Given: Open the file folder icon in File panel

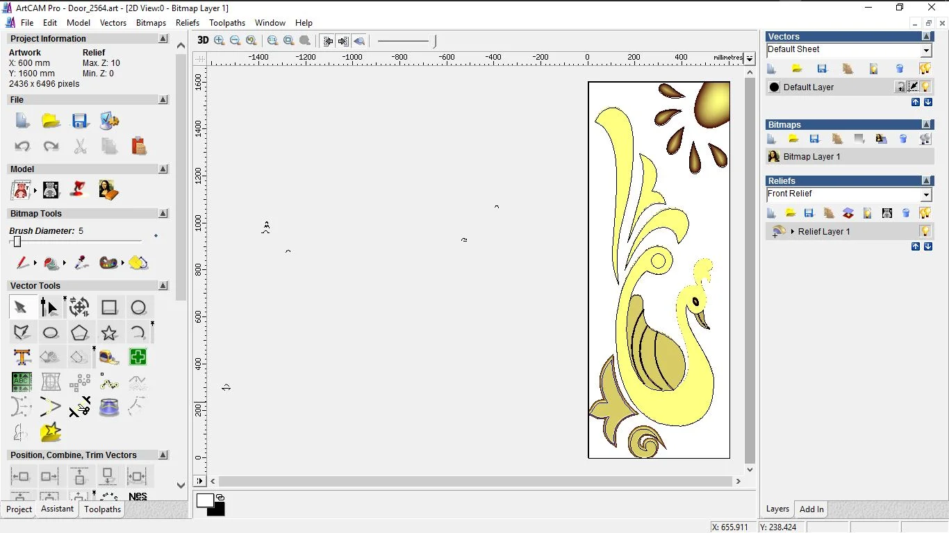Looking at the screenshot, I should pos(51,121).
